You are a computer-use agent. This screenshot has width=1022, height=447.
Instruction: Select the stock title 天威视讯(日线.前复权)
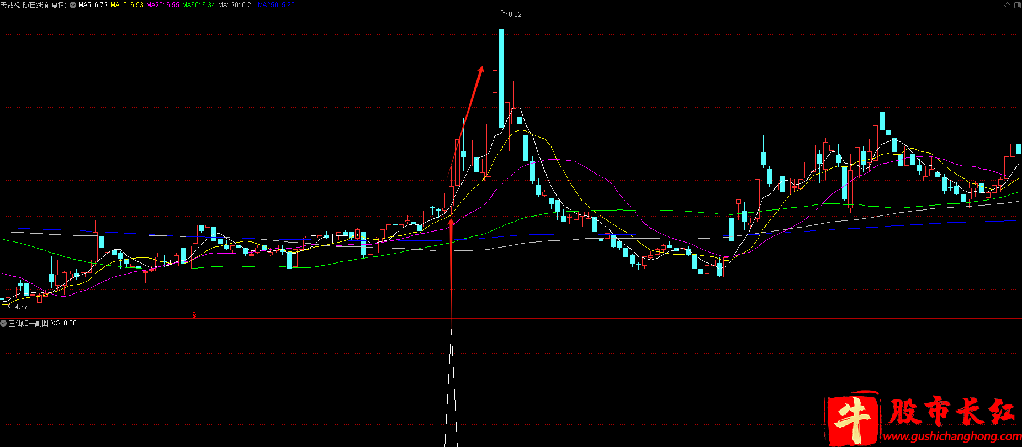tap(34, 5)
